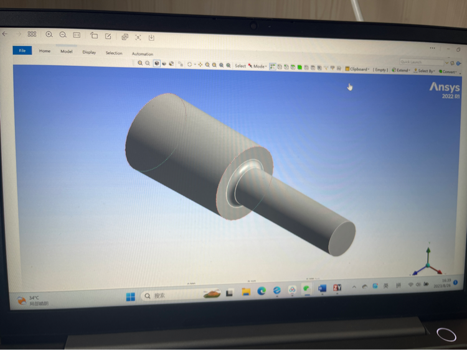This screenshot has width=467, height=350.
Task: Activate the Zoom view tool
Action: tap(207, 65)
